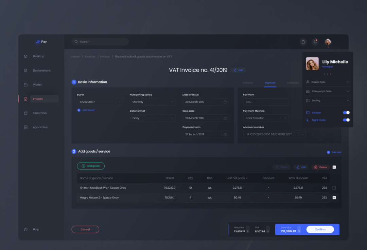
Task: Click the Search input field
Action: pos(100,42)
